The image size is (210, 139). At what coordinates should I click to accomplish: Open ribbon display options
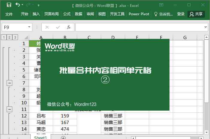(x=161, y=5)
